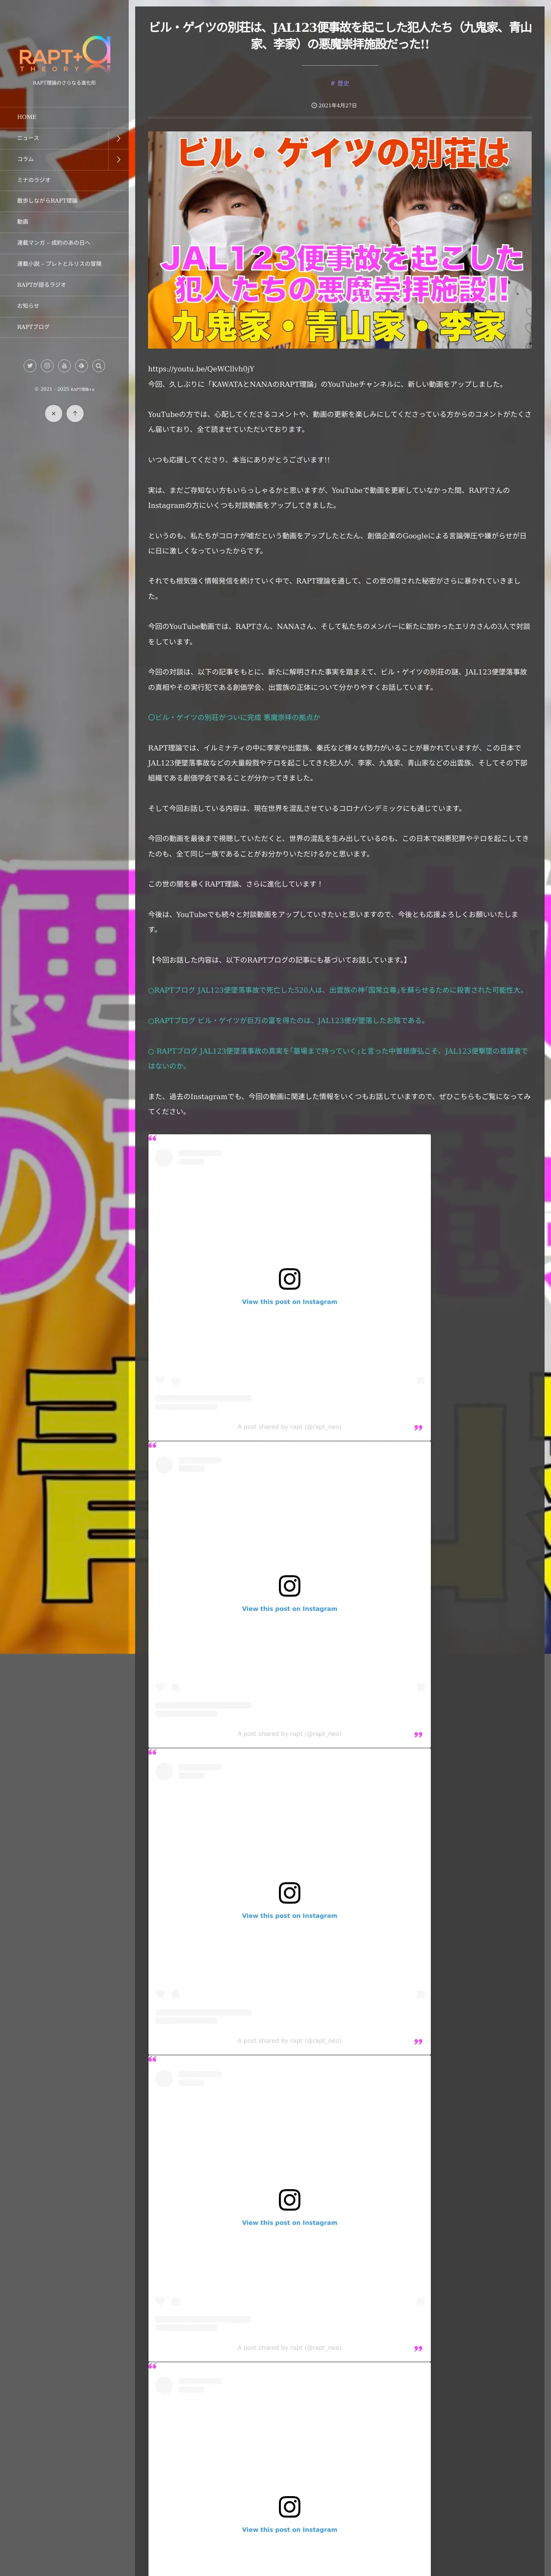Open 連載小説 – プレトとルリスの冒険 menu item
Image resolution: width=551 pixels, height=2576 pixels.
(64, 264)
